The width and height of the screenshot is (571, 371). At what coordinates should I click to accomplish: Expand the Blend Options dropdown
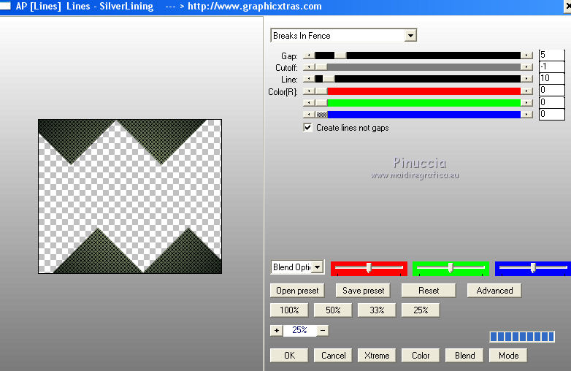pos(318,267)
